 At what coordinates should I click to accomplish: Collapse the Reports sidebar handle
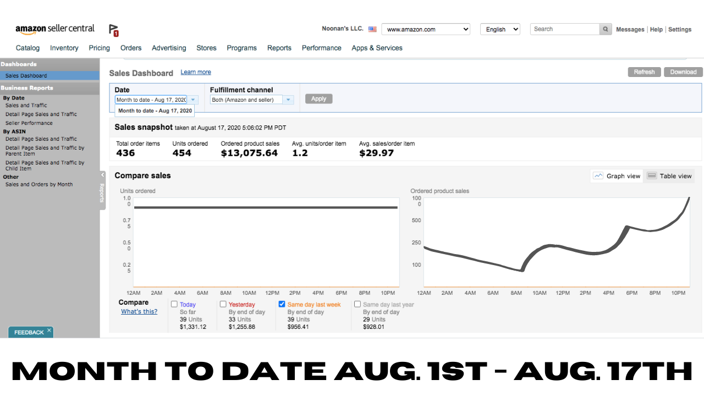click(102, 190)
